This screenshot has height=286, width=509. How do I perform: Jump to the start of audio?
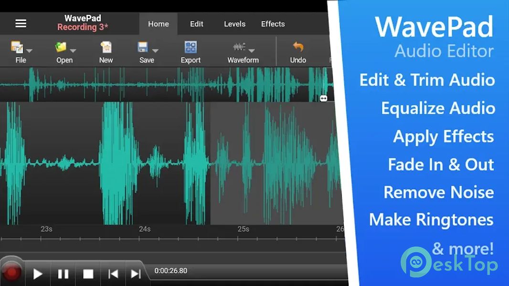113,274
